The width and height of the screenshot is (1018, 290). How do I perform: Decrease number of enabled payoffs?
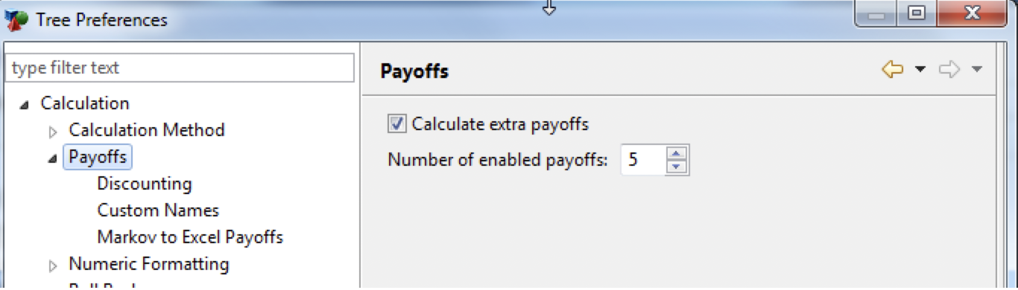click(x=676, y=167)
